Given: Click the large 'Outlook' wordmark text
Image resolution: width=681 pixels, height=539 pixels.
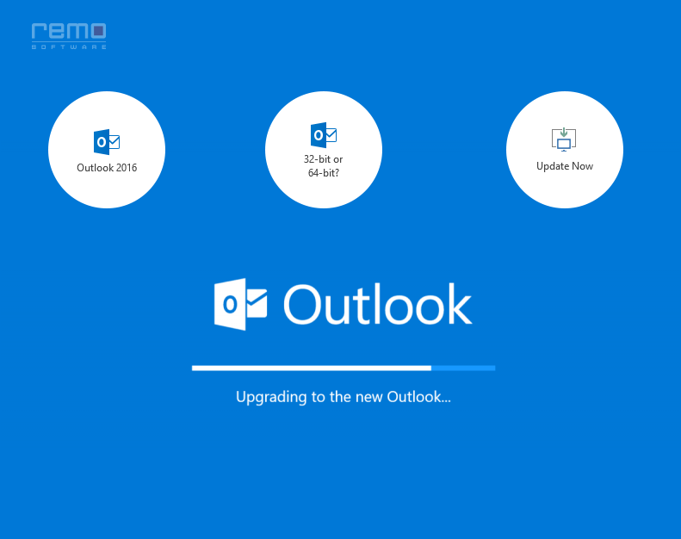Looking at the screenshot, I should [377, 304].
